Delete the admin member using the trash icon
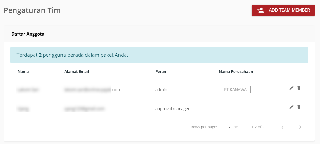This screenshot has height=144, width=320. (299, 88)
